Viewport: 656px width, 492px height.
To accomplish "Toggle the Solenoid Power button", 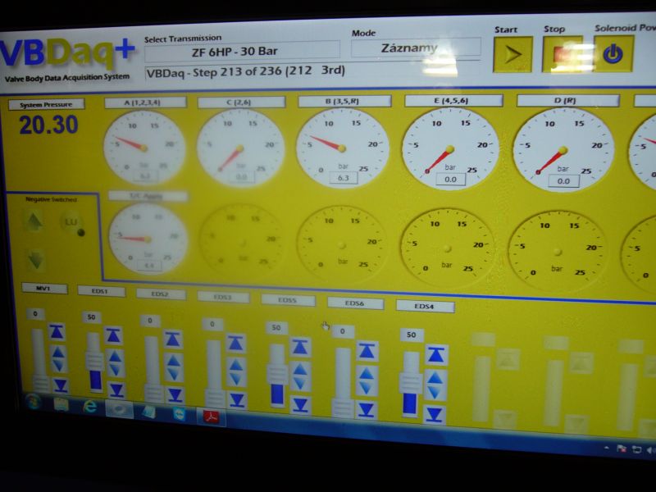I will point(613,53).
